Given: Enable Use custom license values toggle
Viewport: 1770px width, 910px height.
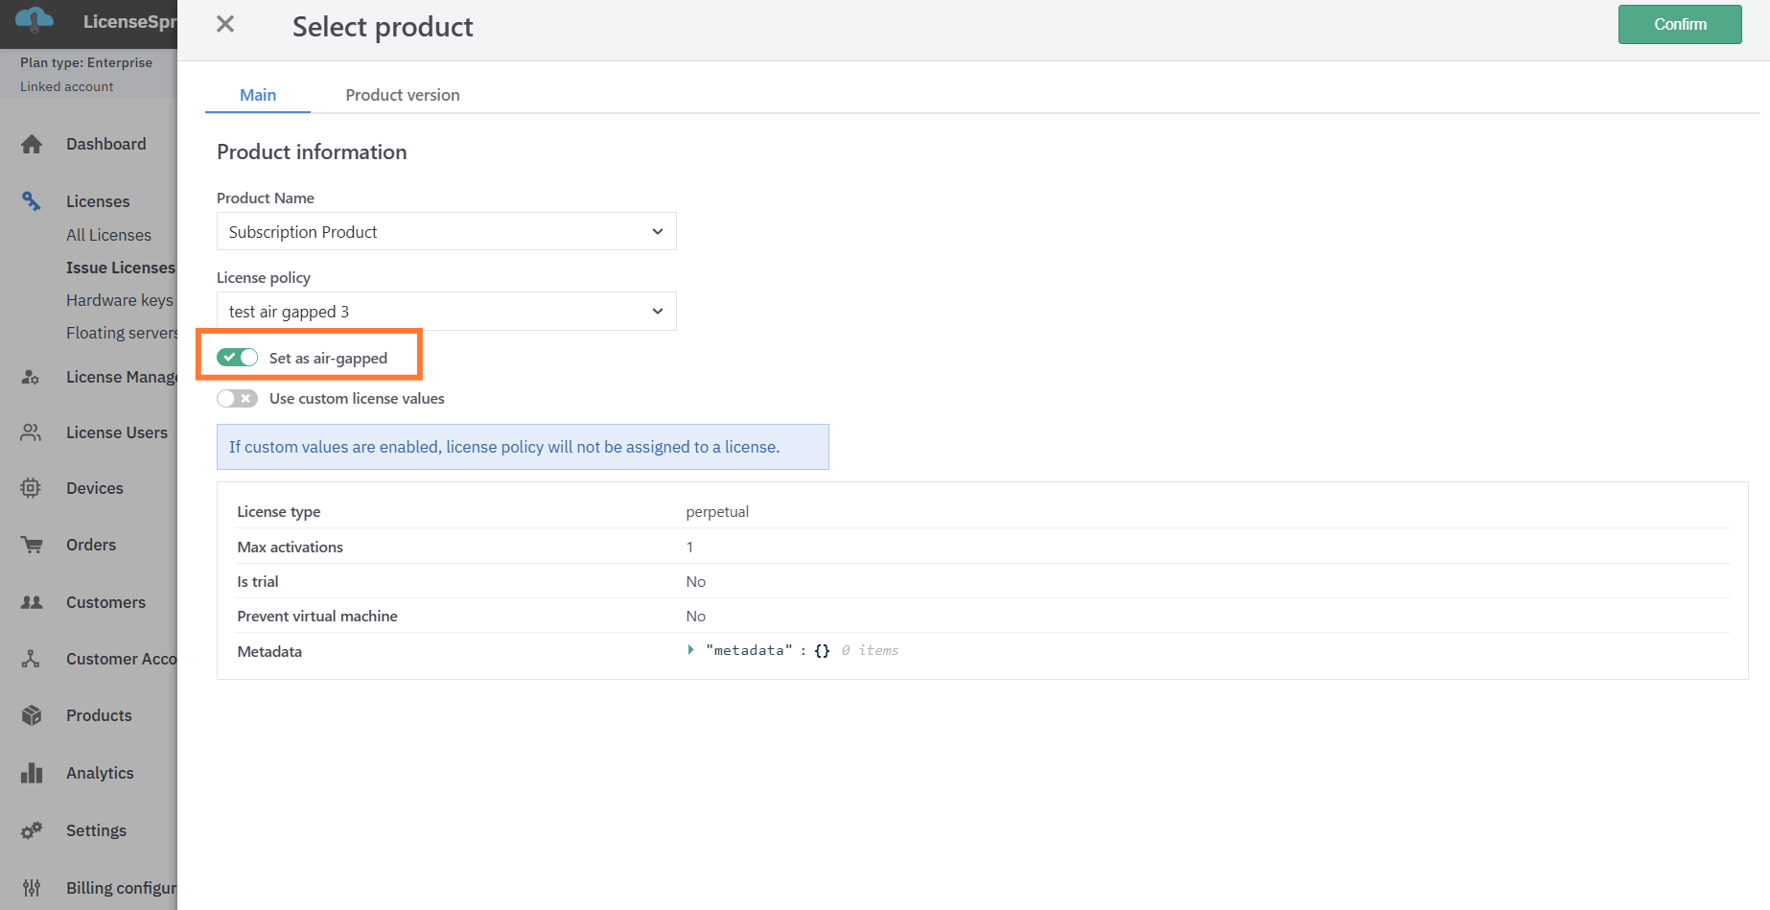Looking at the screenshot, I should tap(237, 398).
